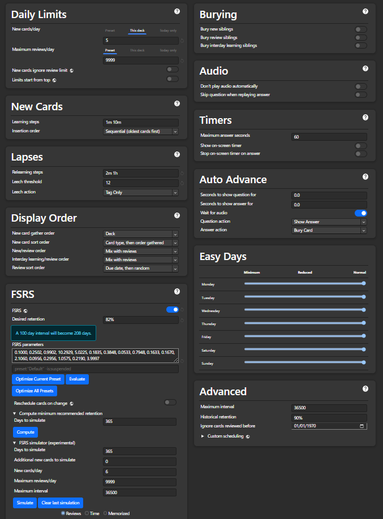Open the Insertion order dropdown
Image resolution: width=383 pixels, height=519 pixels.
[x=141, y=131]
